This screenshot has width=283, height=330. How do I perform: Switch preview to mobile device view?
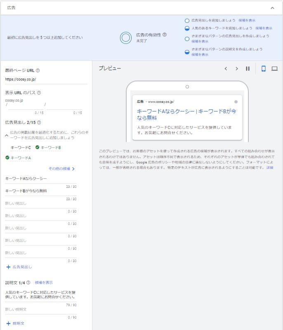[263, 68]
